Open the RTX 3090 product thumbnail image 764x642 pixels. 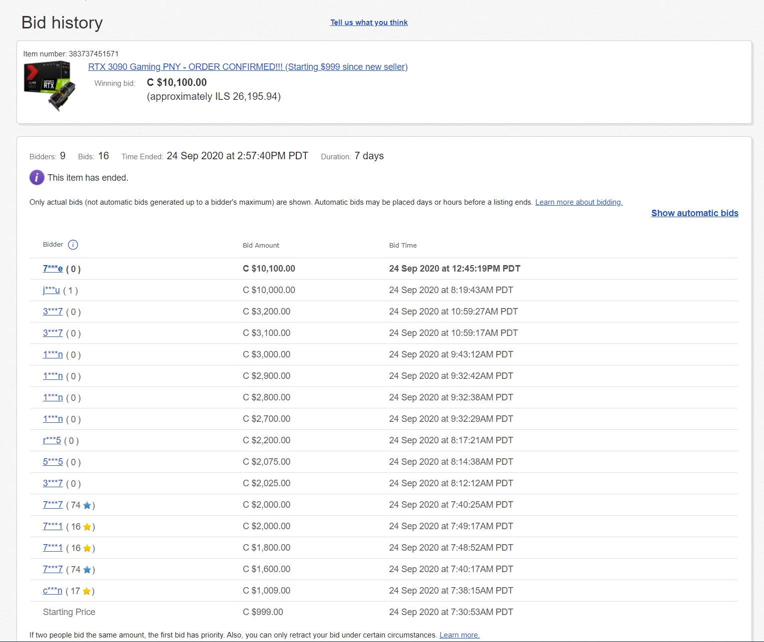pos(49,85)
